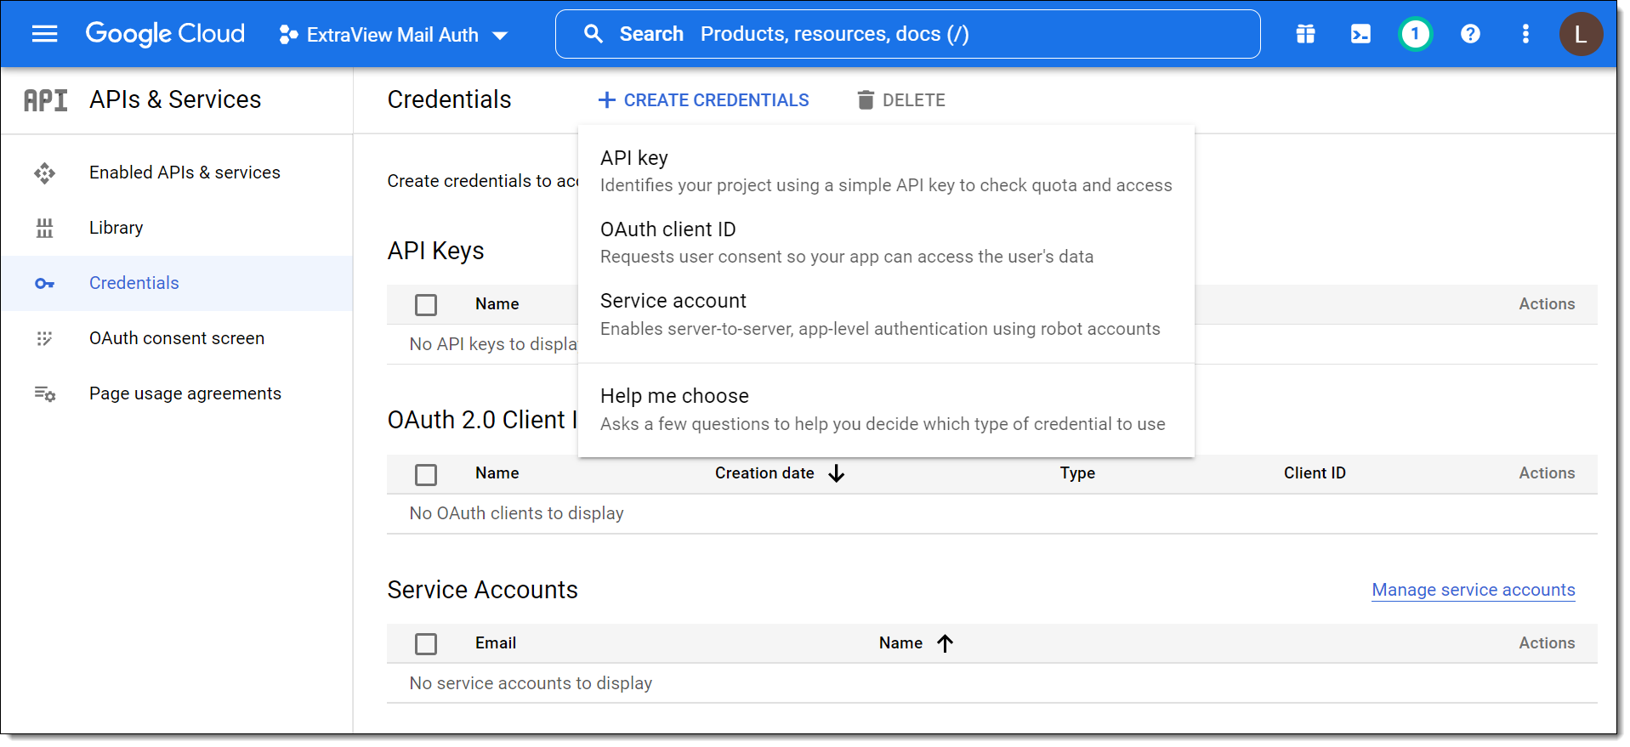Click the OAuth consent screen icon
The image size is (1630, 747).
click(x=44, y=338)
